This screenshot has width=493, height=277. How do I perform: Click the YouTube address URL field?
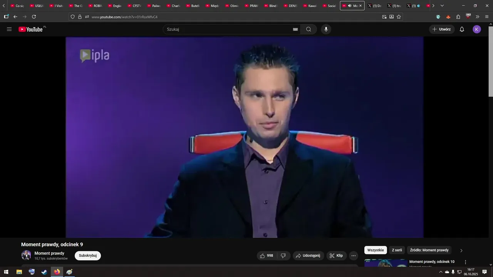(235, 17)
